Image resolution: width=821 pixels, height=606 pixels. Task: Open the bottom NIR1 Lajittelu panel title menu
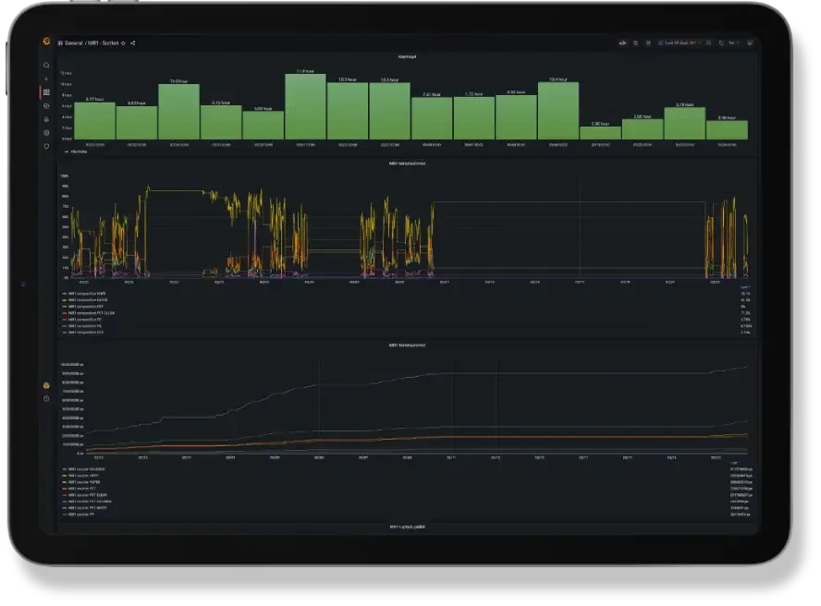(x=407, y=527)
